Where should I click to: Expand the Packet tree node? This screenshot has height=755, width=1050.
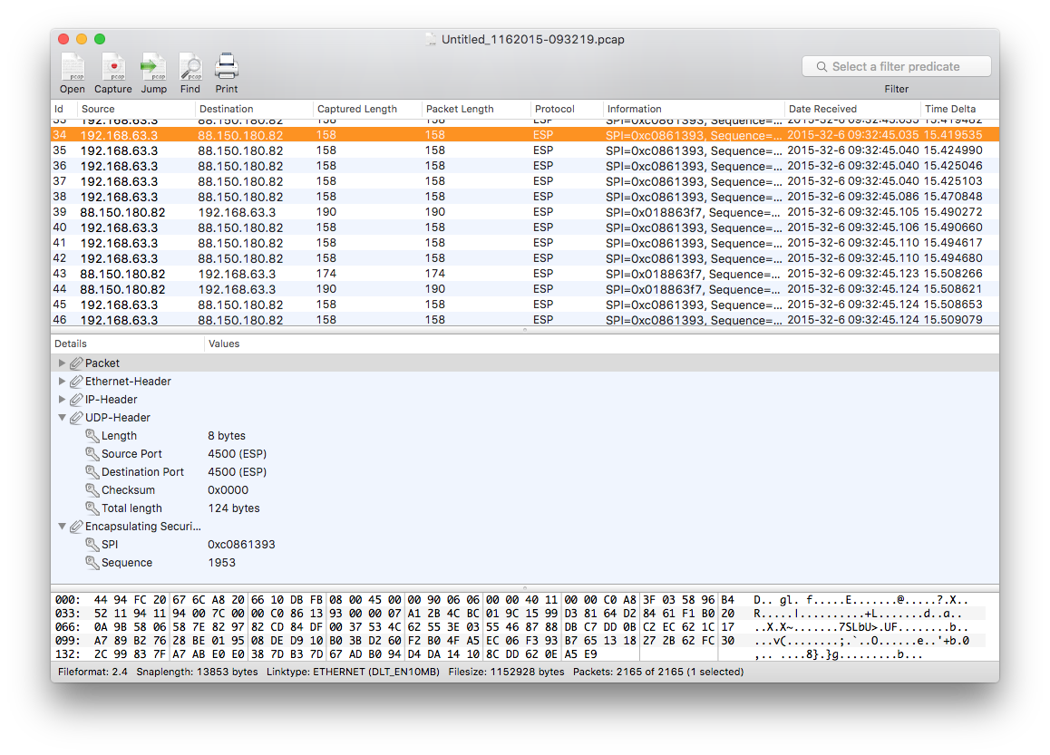pos(63,363)
